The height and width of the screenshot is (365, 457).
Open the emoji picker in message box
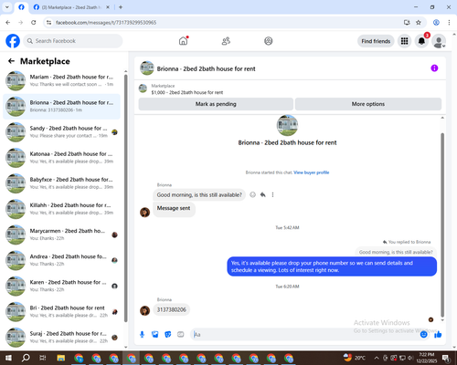point(424,335)
